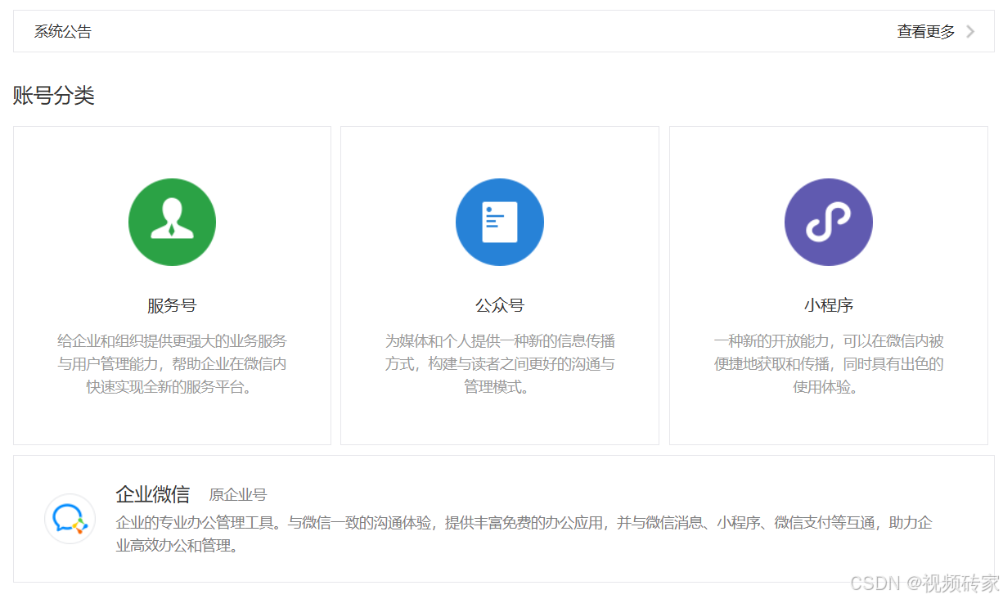
Task: Click the 企业微信 chat bubble logo
Action: pos(70,518)
